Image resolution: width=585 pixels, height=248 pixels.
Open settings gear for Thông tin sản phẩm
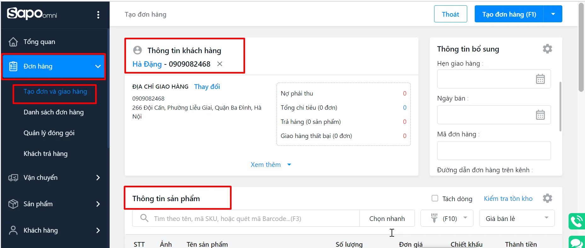(x=548, y=198)
